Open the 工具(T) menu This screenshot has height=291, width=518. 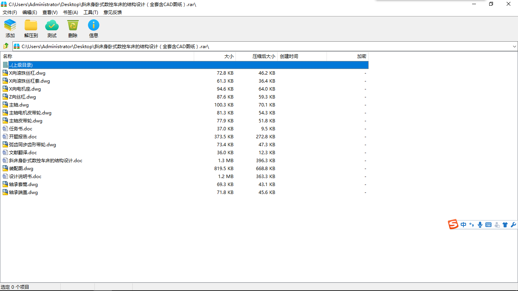91,12
